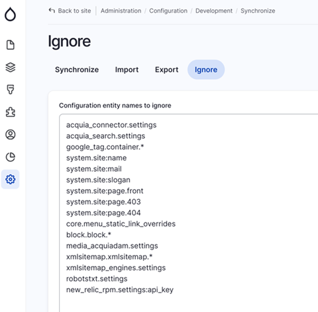The height and width of the screenshot is (312, 318).
Task: Click the 'system.site:page.404' line
Action: click(103, 213)
